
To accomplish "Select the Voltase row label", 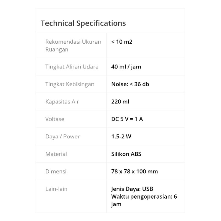I will pyautogui.click(x=55, y=119).
